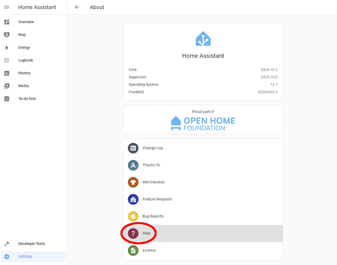The height and width of the screenshot is (265, 337).
Task: Click the Home Assistant heading in card
Action: point(203,56)
